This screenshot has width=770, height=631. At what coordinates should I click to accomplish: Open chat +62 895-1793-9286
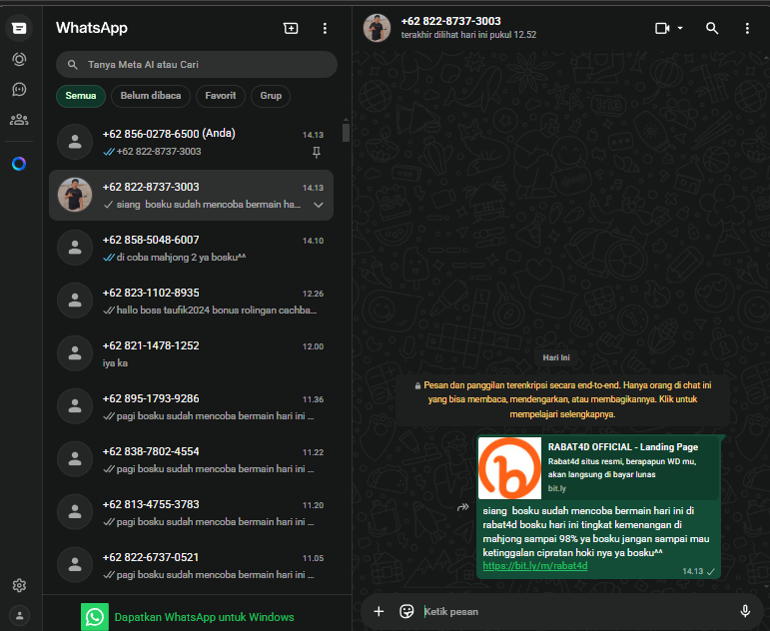pos(192,407)
